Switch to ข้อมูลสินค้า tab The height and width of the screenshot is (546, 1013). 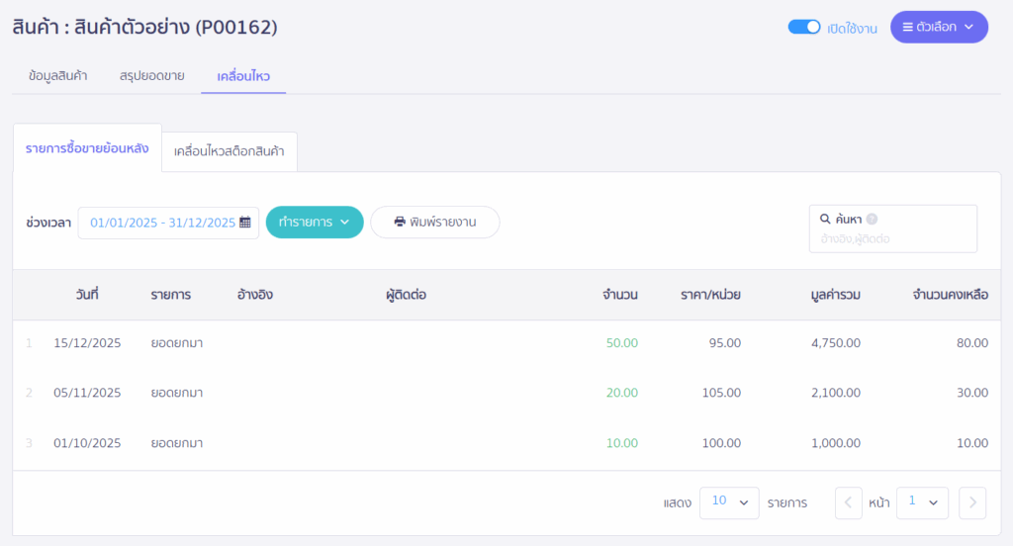(x=57, y=76)
